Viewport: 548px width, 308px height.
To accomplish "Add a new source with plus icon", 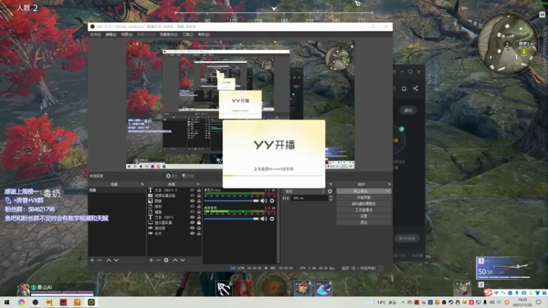I will click(x=151, y=260).
